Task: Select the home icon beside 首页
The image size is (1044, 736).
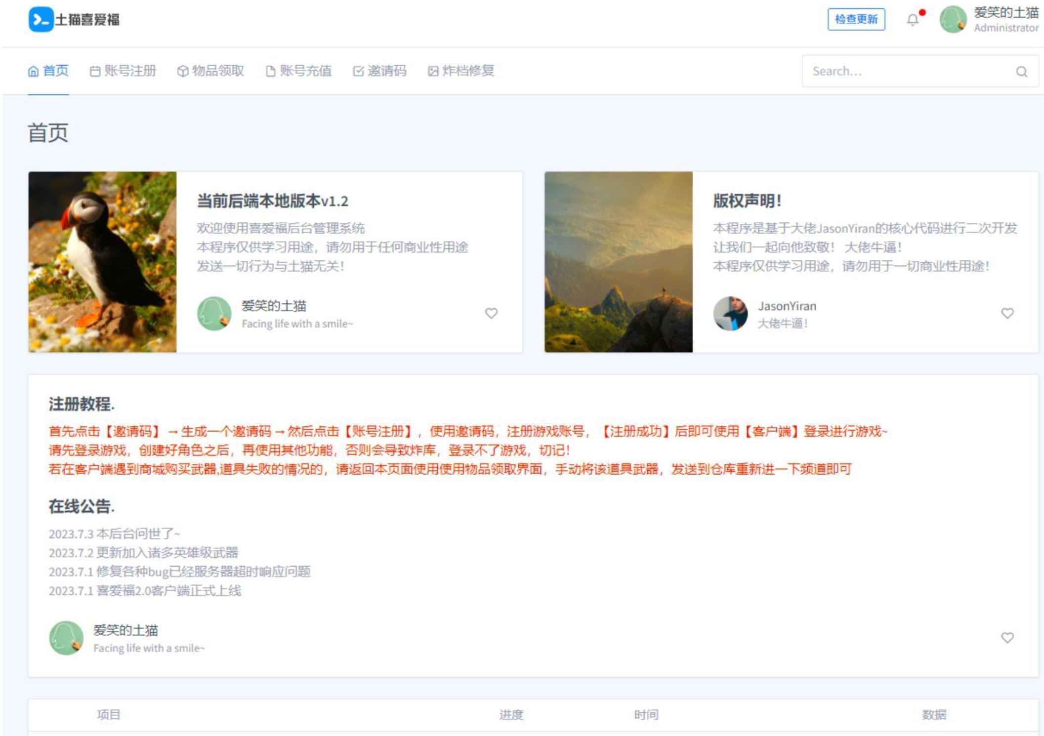Action: [33, 71]
